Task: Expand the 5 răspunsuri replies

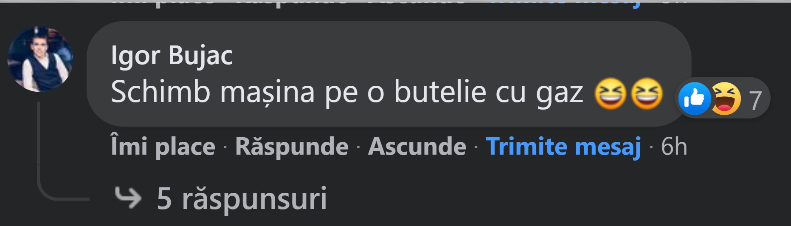Action: coord(242,198)
